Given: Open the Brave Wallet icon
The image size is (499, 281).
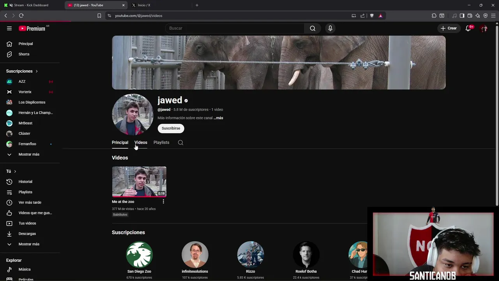Looking at the screenshot, I should click(x=470, y=16).
